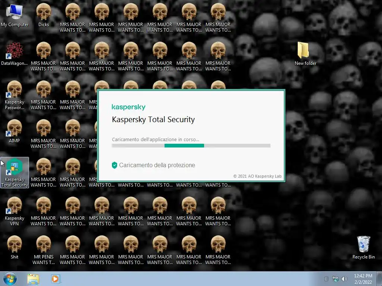
Task: Click the green shield icon in Kaspersky splash
Action: [115, 165]
